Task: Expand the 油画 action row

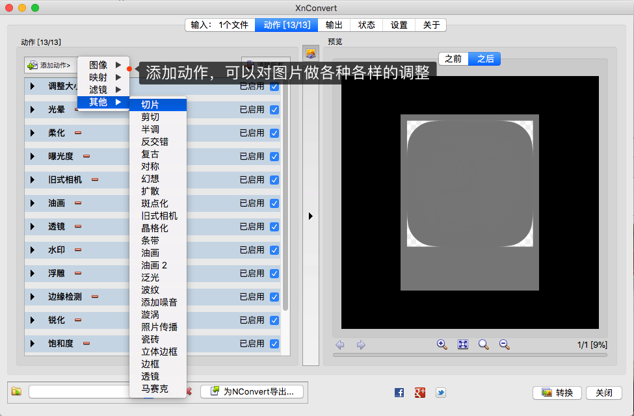Action: (33, 203)
